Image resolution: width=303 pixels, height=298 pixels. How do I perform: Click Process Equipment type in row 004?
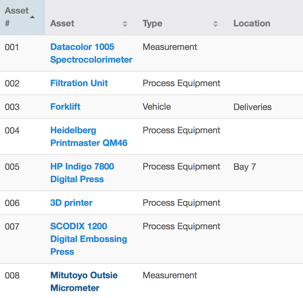point(181,130)
